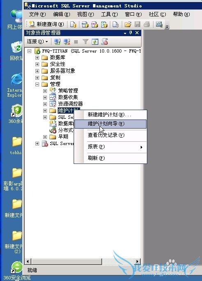The width and height of the screenshot is (202, 281).
Task: Expand the 安全性 (Security) folder node
Action: coord(37,64)
